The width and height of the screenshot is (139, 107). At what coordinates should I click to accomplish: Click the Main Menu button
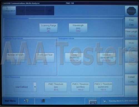(10, 101)
